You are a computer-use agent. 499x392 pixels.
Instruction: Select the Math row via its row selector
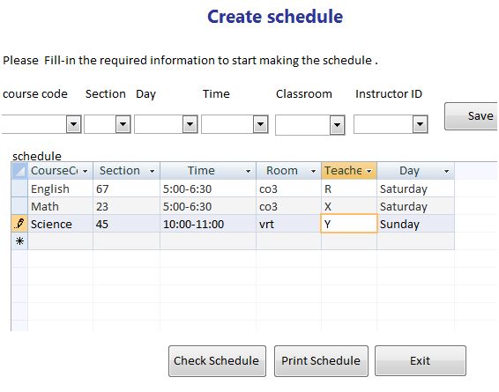(x=19, y=206)
